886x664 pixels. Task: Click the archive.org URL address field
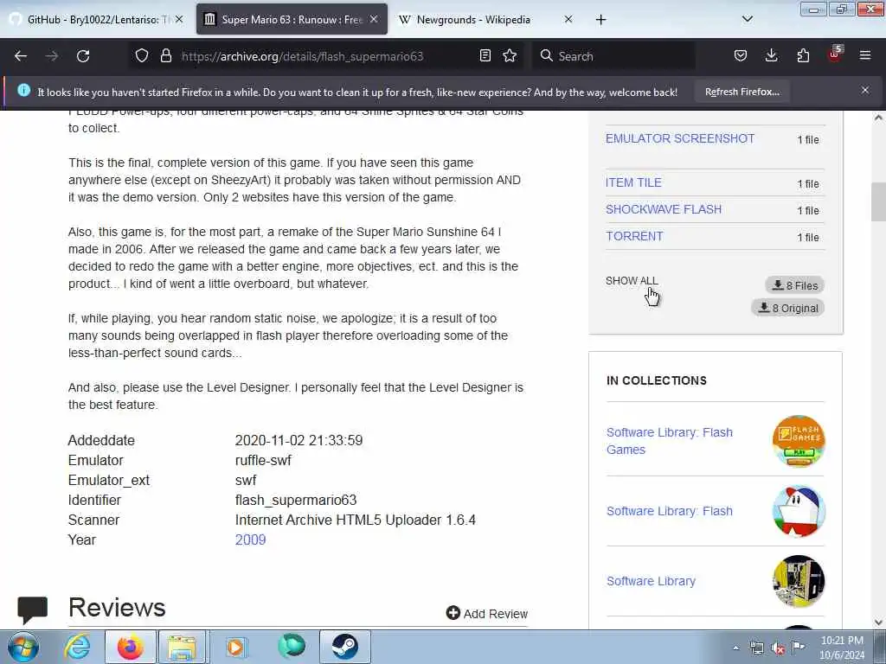pyautogui.click(x=302, y=56)
